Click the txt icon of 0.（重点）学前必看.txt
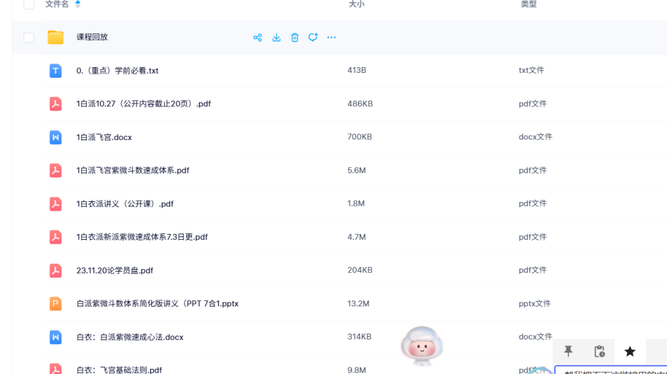Screen dimensions: 667x374 pyautogui.click(x=55, y=70)
